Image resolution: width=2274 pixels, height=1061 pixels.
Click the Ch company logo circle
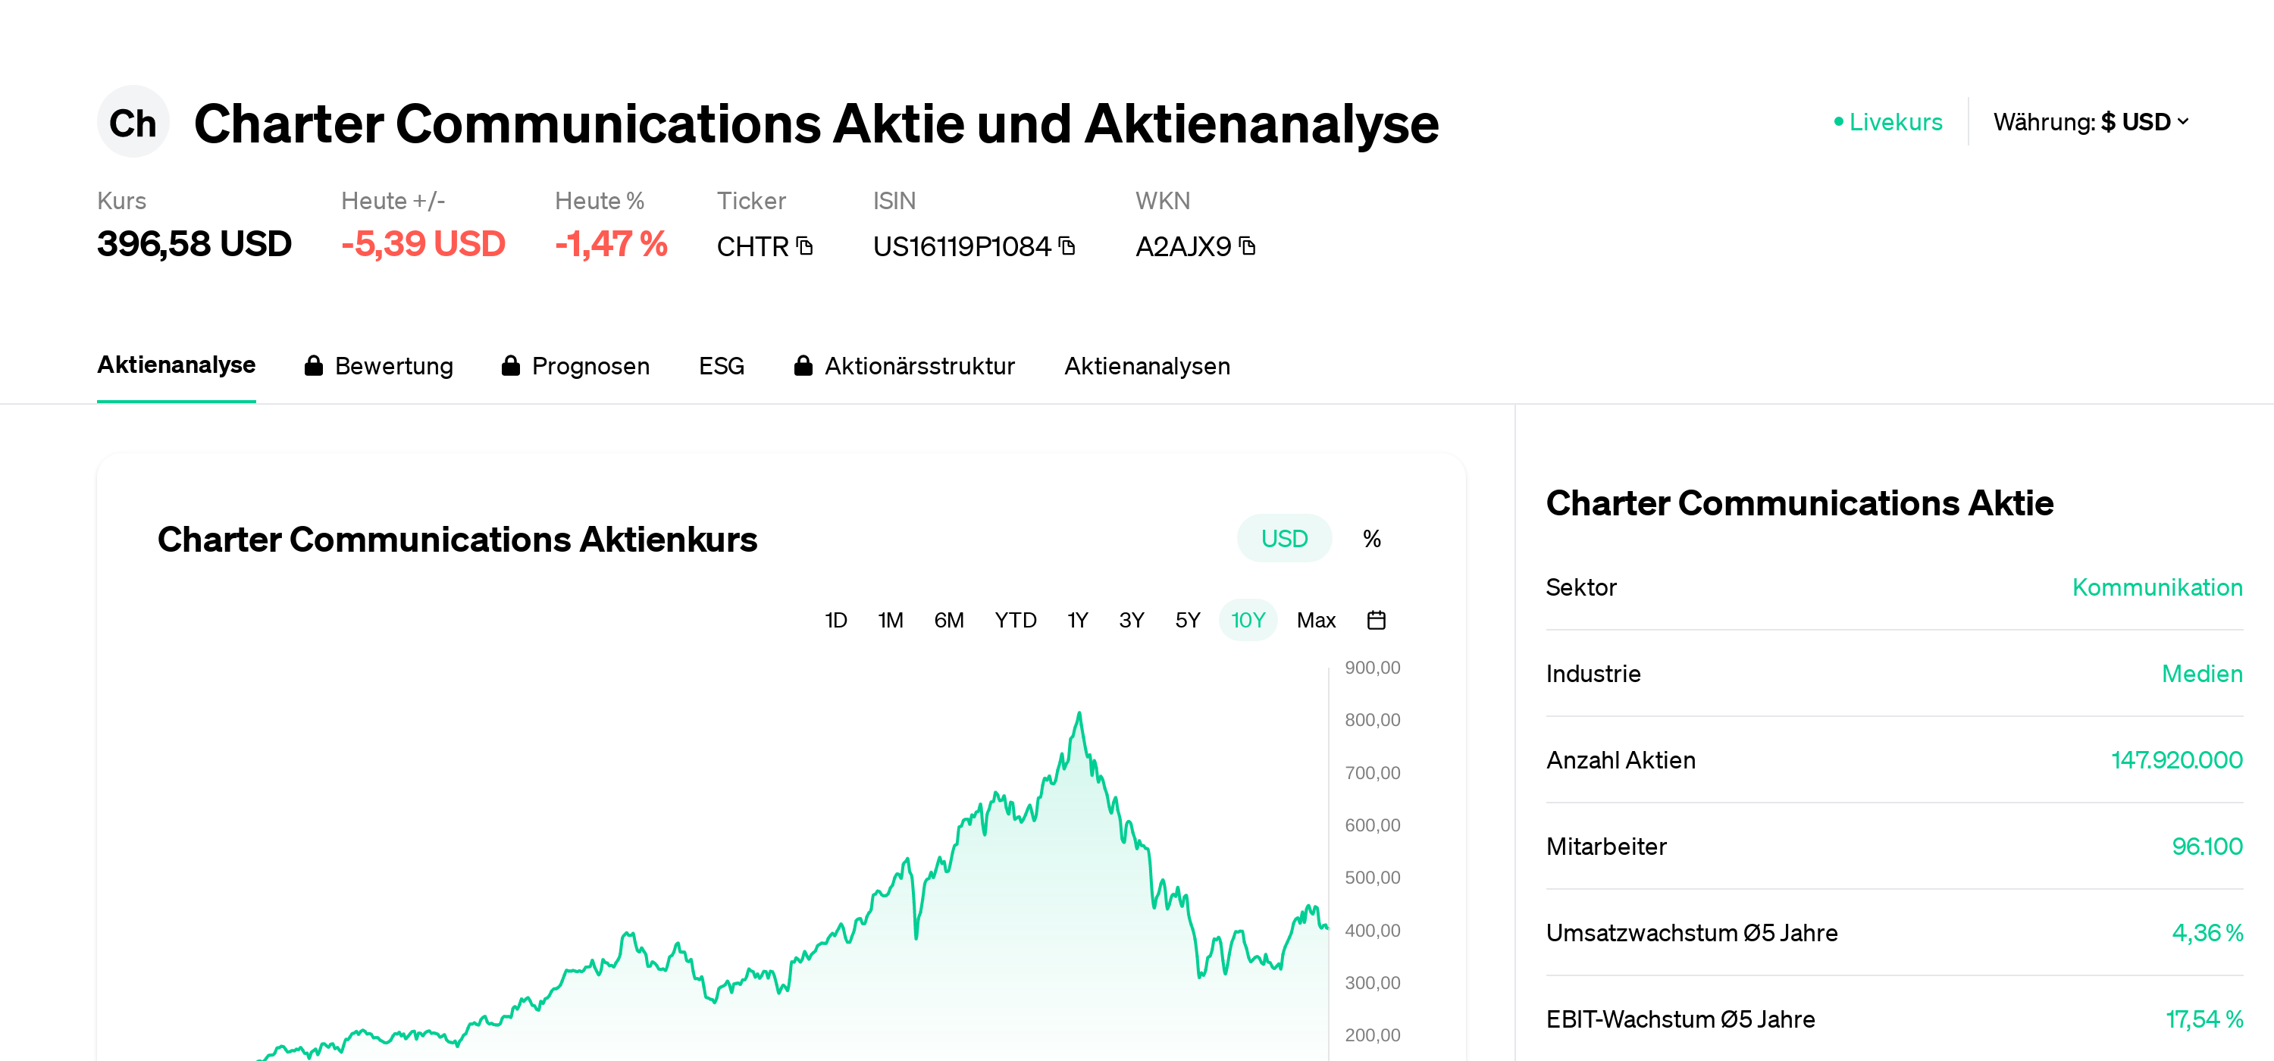[133, 122]
